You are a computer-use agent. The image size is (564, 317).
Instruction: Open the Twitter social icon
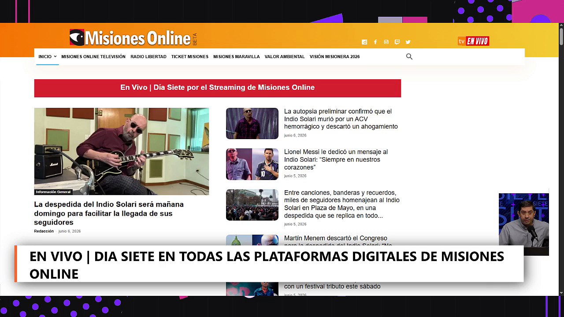[408, 42]
